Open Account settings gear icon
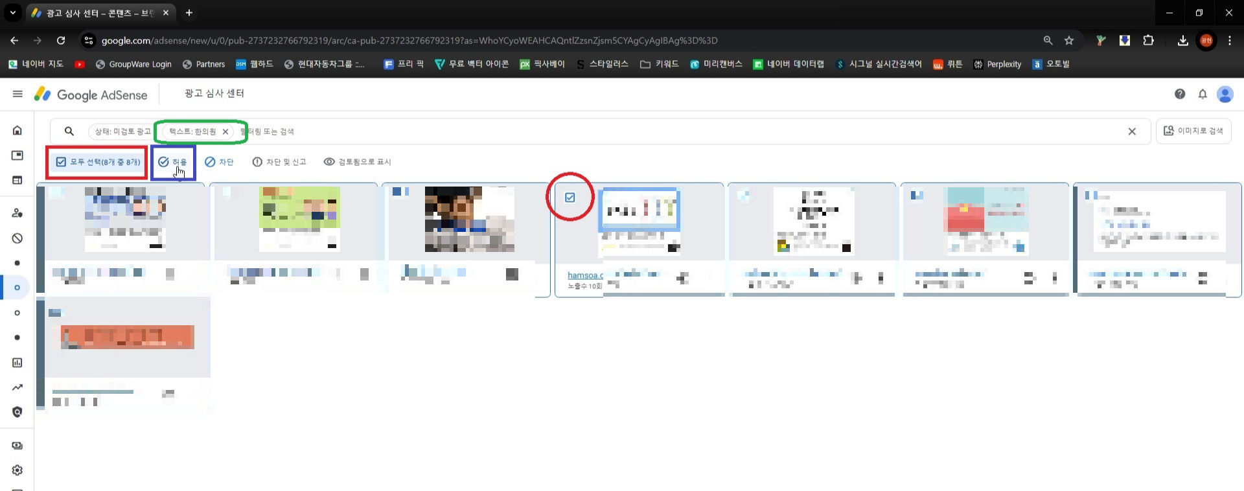This screenshot has height=491, width=1244. click(x=17, y=470)
